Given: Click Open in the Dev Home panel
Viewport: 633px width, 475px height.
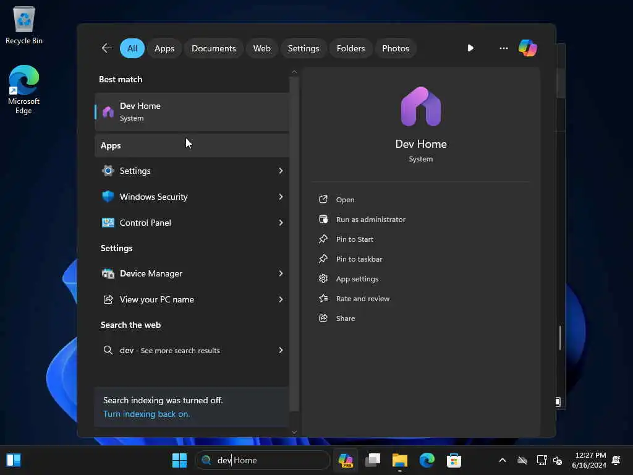Looking at the screenshot, I should 345,200.
